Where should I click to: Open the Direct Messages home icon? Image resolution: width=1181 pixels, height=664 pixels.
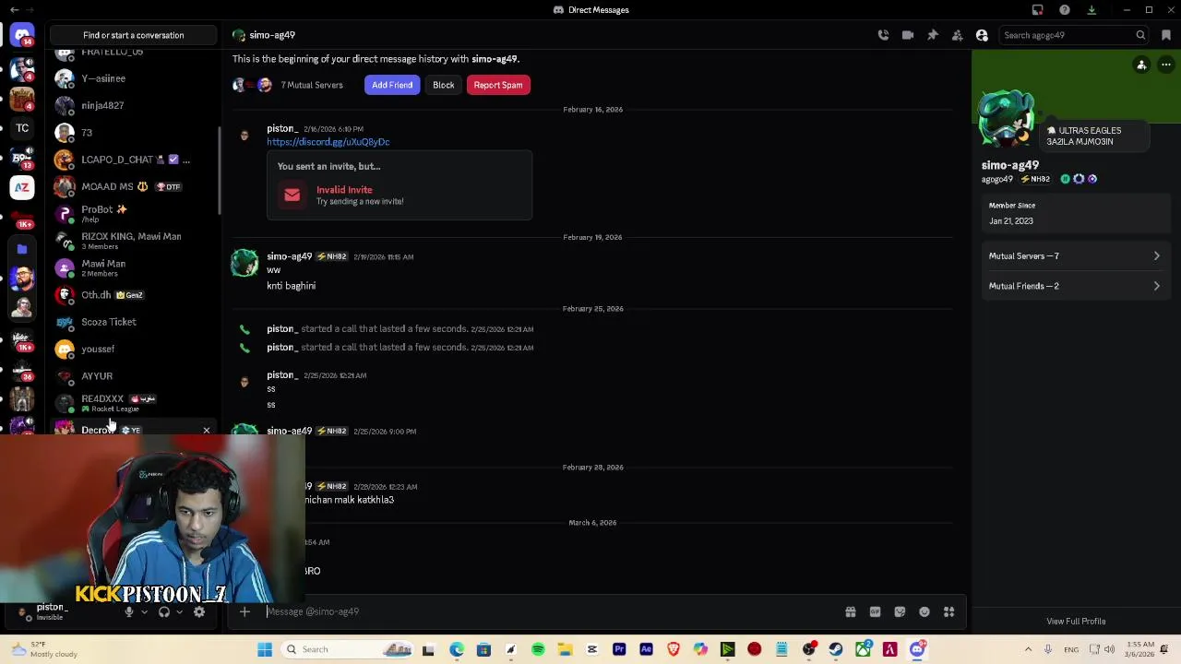[x=22, y=35]
